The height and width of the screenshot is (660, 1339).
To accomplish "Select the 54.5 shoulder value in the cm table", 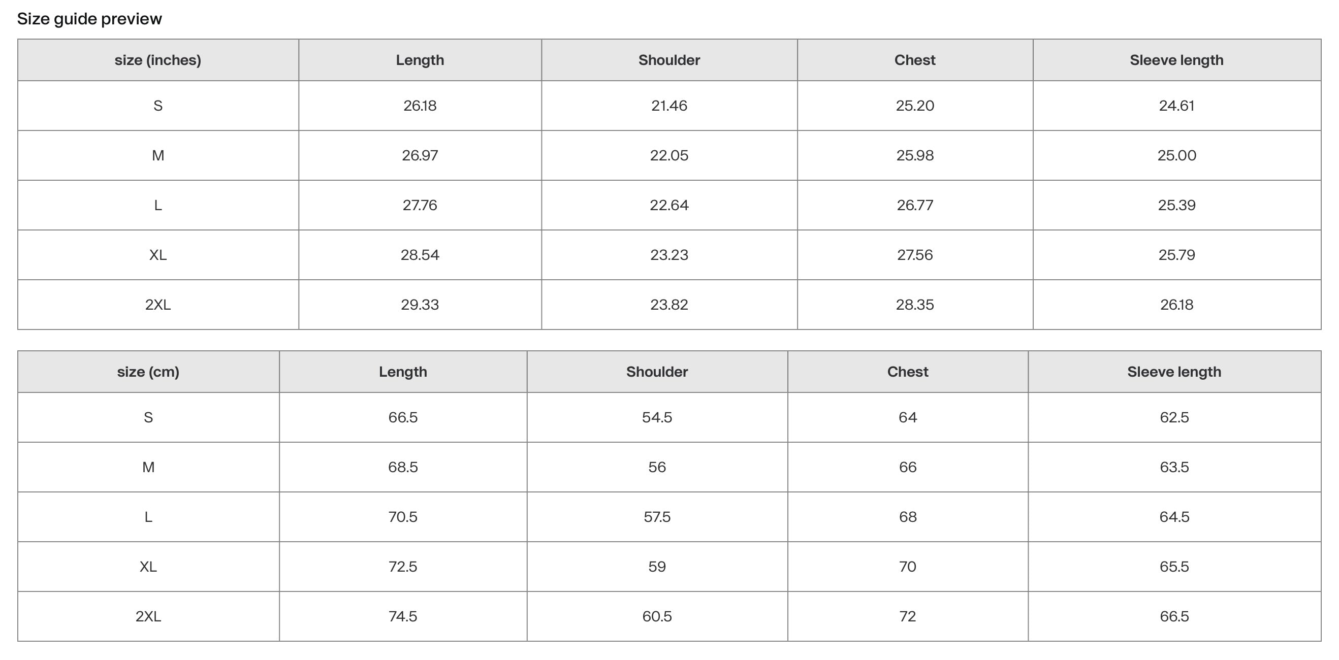I will click(x=656, y=418).
